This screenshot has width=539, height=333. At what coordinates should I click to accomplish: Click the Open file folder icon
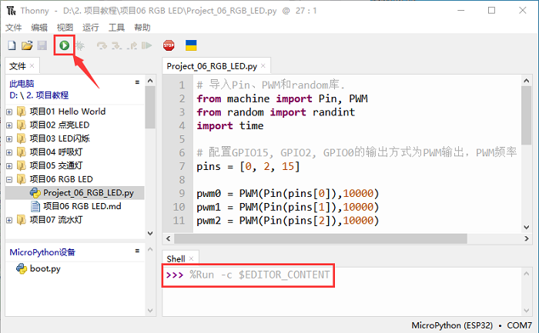27,46
